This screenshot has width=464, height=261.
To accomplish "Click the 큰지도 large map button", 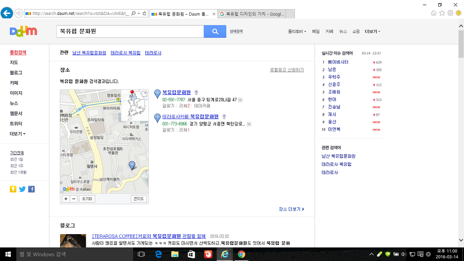I will pyautogui.click(x=139, y=199).
